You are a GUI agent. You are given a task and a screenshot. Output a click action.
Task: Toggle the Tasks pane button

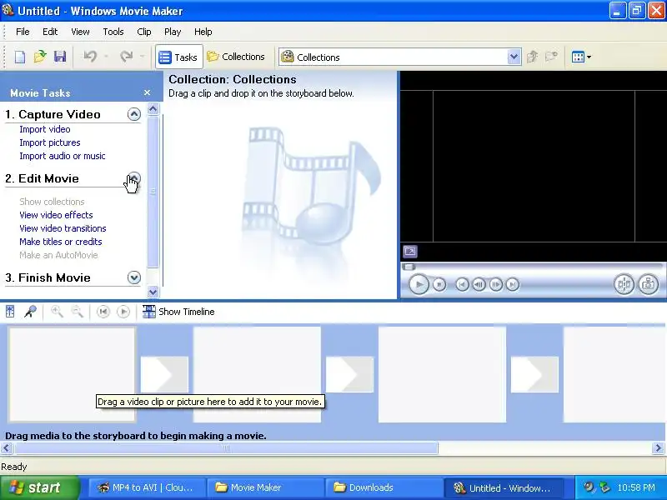coord(178,57)
